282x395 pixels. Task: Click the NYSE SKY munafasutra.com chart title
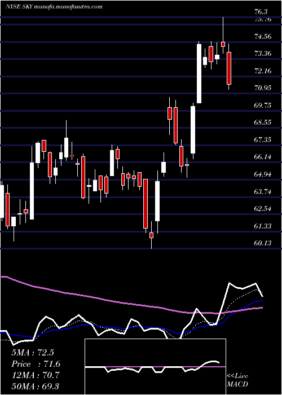pyautogui.click(x=54, y=7)
